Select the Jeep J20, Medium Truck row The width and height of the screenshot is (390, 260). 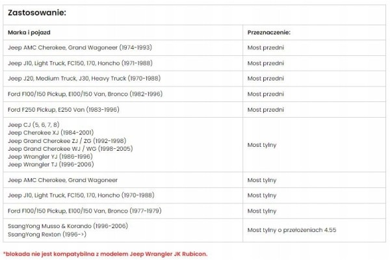(83, 79)
